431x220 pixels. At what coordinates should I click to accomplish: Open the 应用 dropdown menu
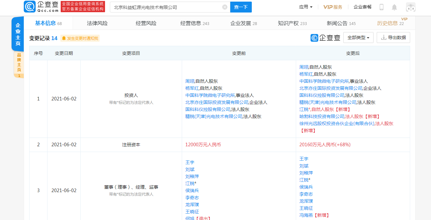pyautogui.click(x=306, y=7)
